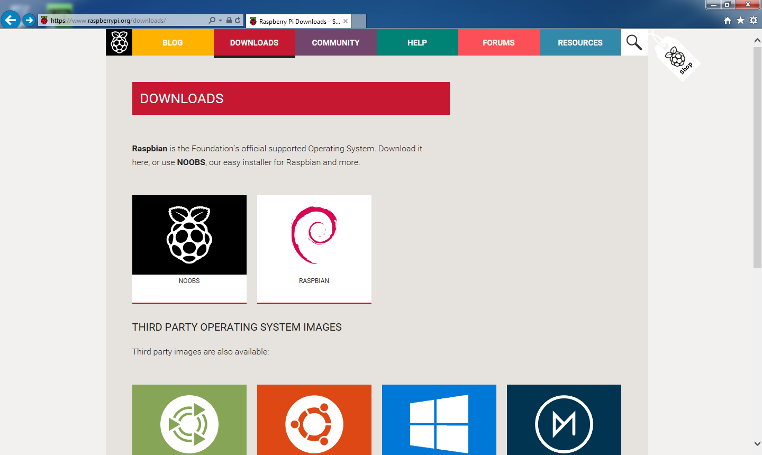Click the RASPBIAN label link
This screenshot has height=455, width=762.
(314, 281)
